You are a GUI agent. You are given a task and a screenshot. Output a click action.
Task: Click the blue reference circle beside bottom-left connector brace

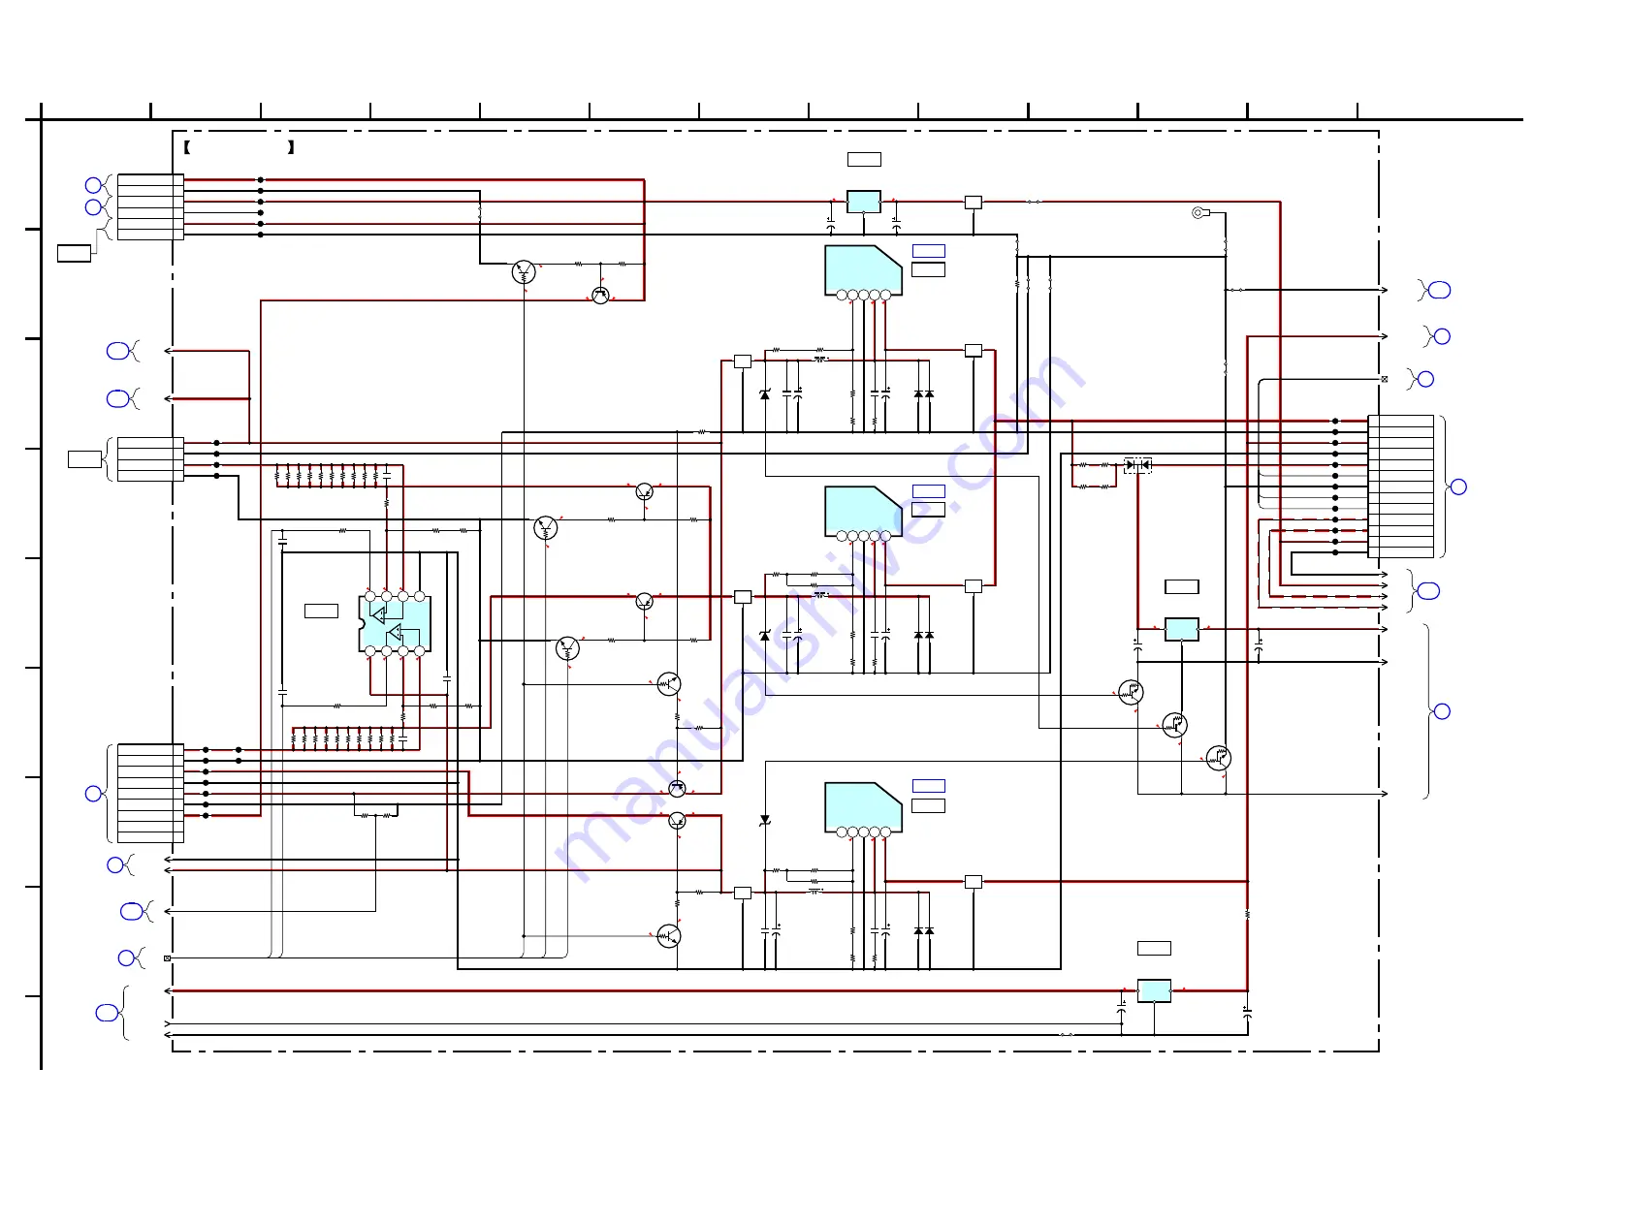[94, 794]
